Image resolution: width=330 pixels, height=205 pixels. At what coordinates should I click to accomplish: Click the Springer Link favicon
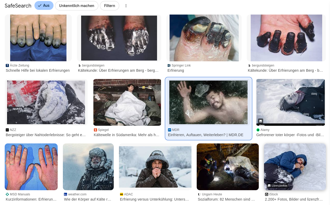tap(169, 65)
